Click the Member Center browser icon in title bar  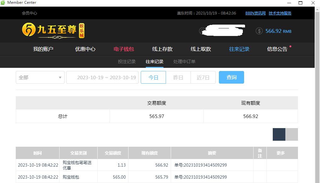point(3,3)
